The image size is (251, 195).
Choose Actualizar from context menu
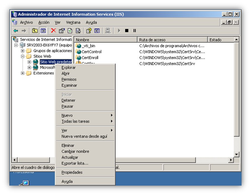point(85,157)
